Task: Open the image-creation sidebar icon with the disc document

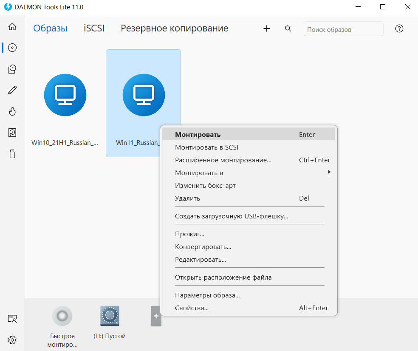Action: 12,69
